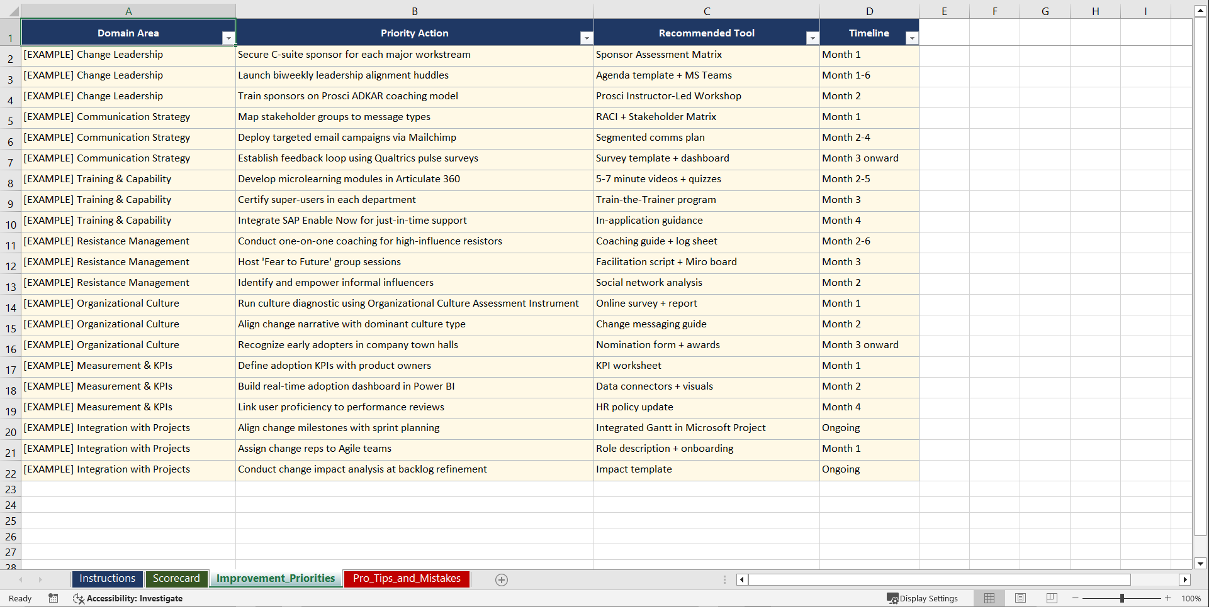
Task: Activate Page Break Preview view
Action: coord(1051,598)
